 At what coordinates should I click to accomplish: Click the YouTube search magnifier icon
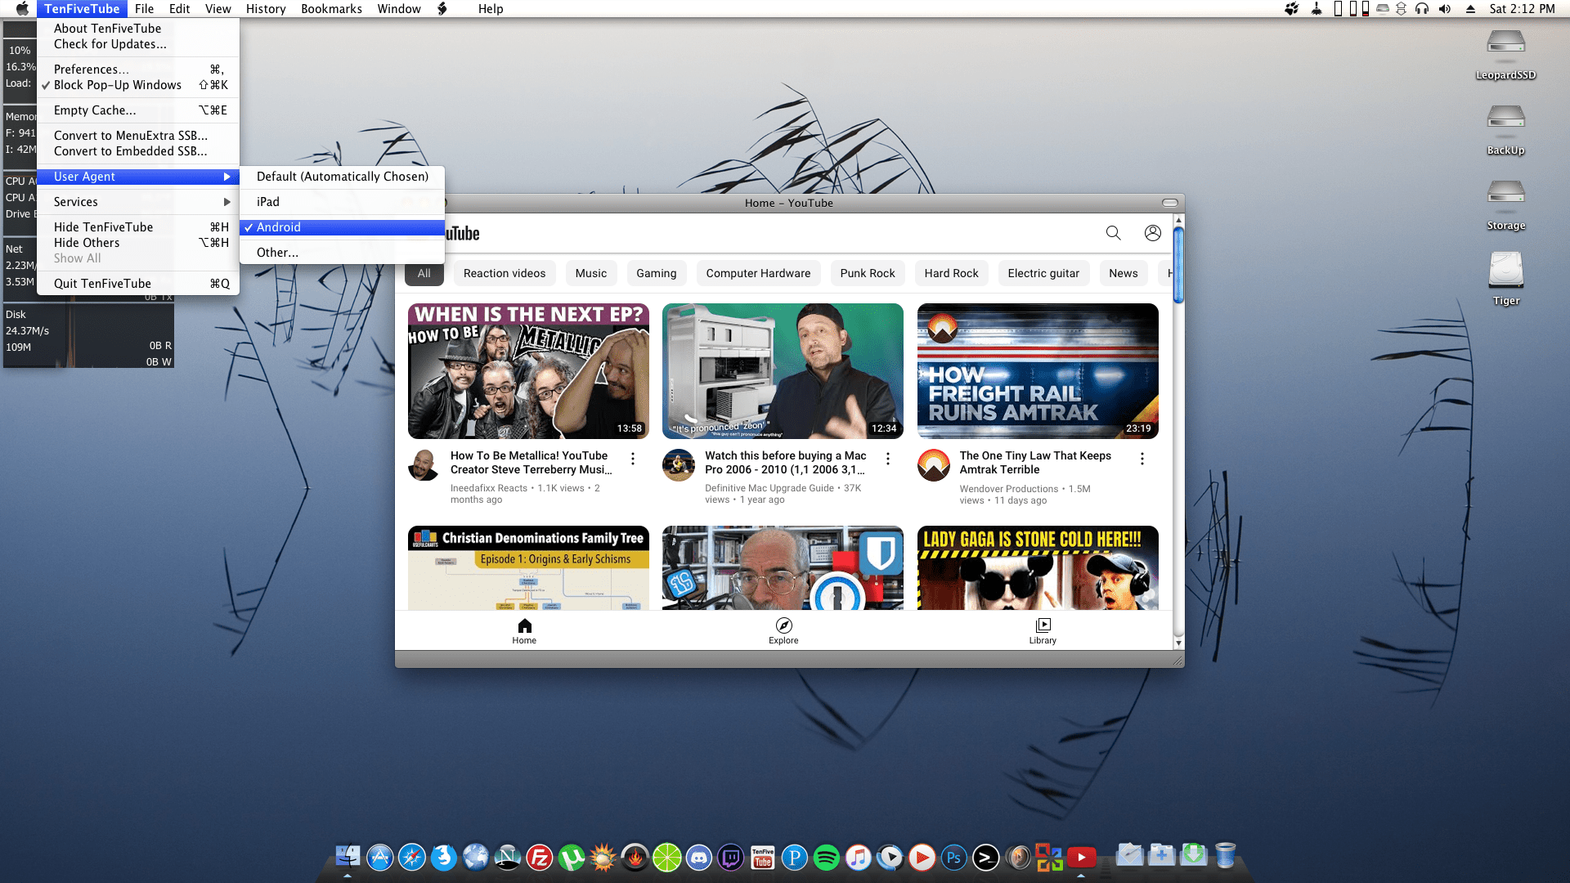(1113, 233)
